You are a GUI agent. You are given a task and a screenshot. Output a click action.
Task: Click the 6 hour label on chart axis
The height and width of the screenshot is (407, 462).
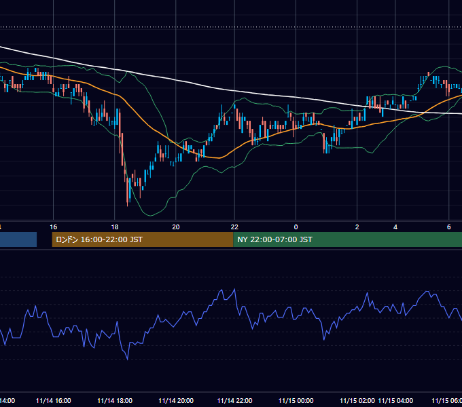(x=448, y=227)
